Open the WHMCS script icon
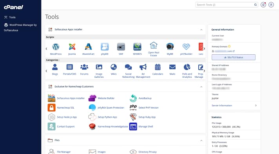This screenshot has height=154, width=279. (138, 47)
